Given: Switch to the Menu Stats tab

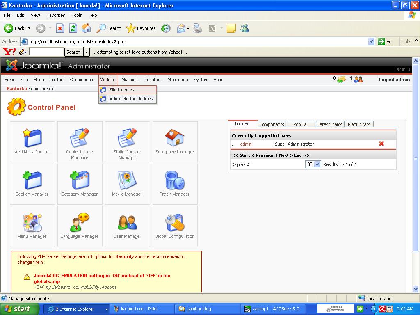Looking at the screenshot, I should 359,124.
